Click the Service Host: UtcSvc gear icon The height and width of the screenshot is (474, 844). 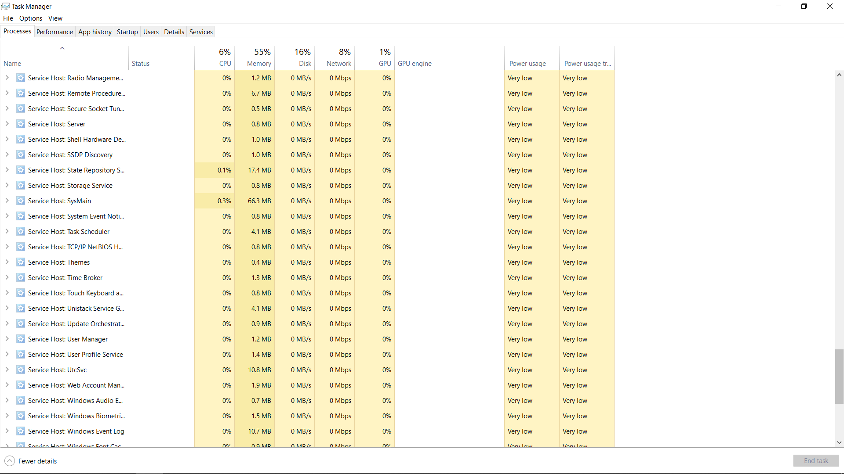(x=20, y=370)
